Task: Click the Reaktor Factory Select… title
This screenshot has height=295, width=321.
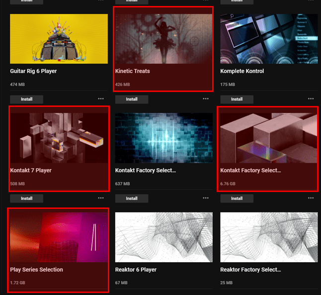Action: (x=250, y=270)
